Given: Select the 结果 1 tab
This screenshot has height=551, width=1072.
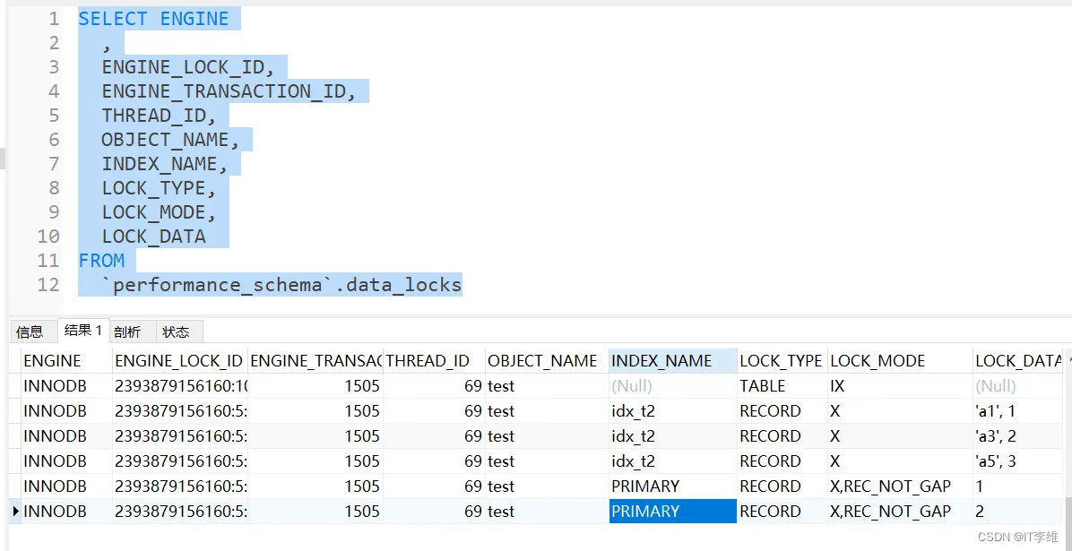Looking at the screenshot, I should coord(82,331).
